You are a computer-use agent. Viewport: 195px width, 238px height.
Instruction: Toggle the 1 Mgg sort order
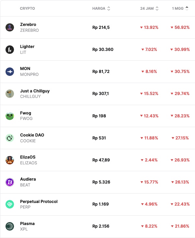tap(180, 8)
